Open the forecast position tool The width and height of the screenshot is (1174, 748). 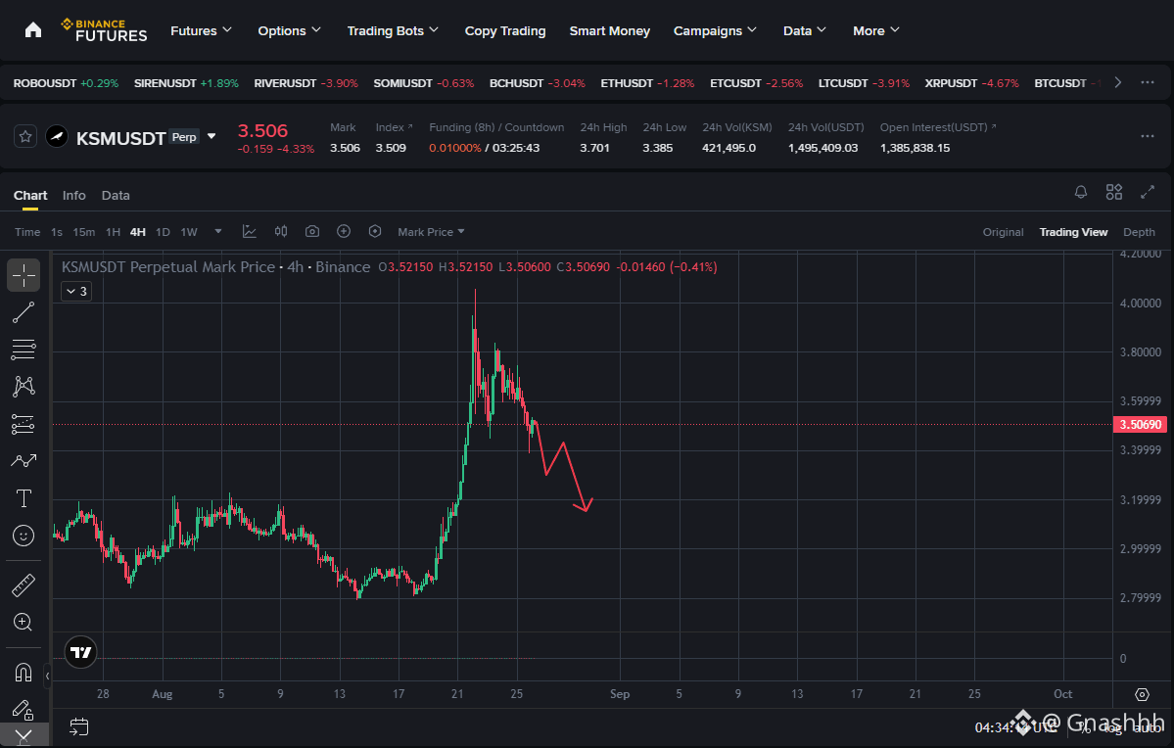click(x=23, y=424)
